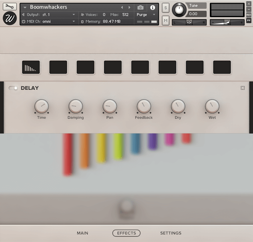Viewport: 253px width, 242px height.
Task: Click the memory icon
Action: coord(82,22)
